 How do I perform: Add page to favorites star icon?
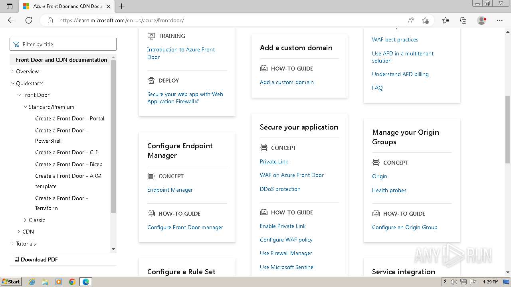coord(425,20)
